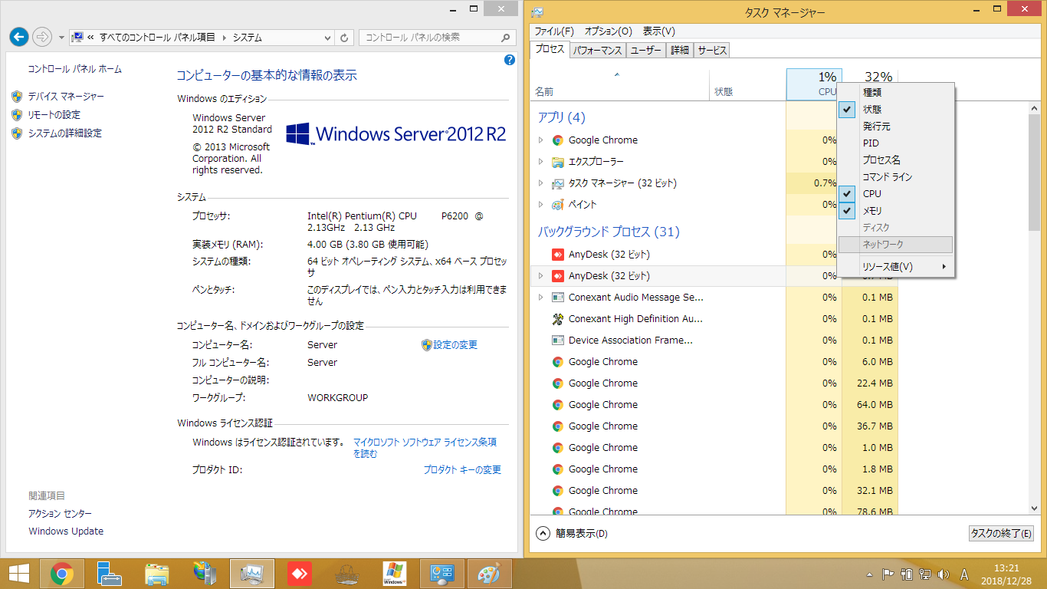
Task: Show hidden system tray icons
Action: click(x=871, y=574)
